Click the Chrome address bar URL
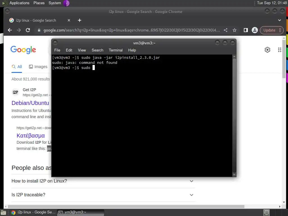288x216 pixels. (132, 30)
